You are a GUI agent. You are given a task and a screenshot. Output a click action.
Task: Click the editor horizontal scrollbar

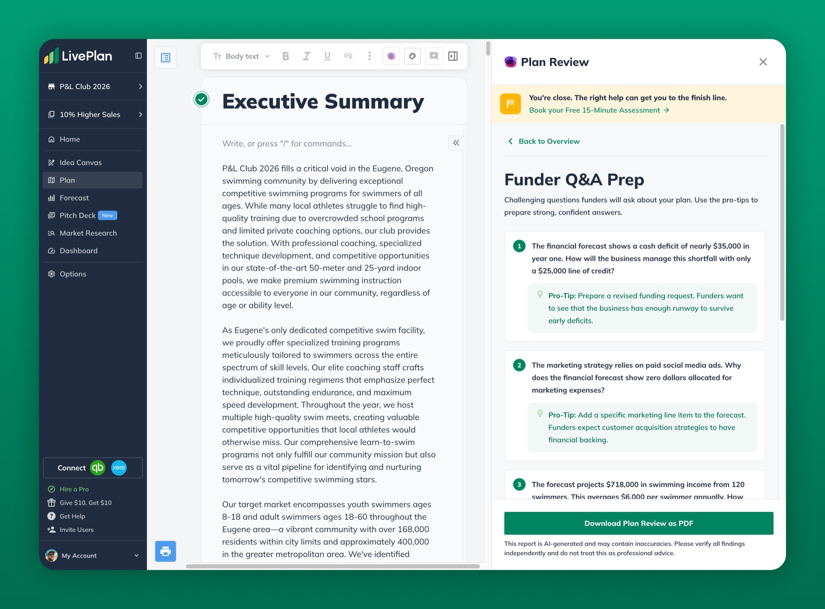pyautogui.click(x=333, y=566)
